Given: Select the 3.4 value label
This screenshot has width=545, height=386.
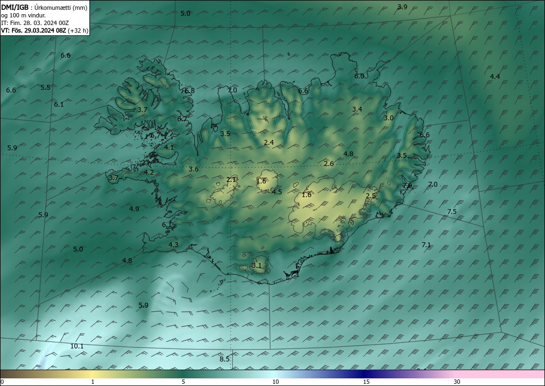Looking at the screenshot, I should pyautogui.click(x=357, y=109).
